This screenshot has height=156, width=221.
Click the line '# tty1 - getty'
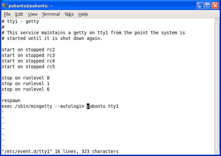[20, 21]
